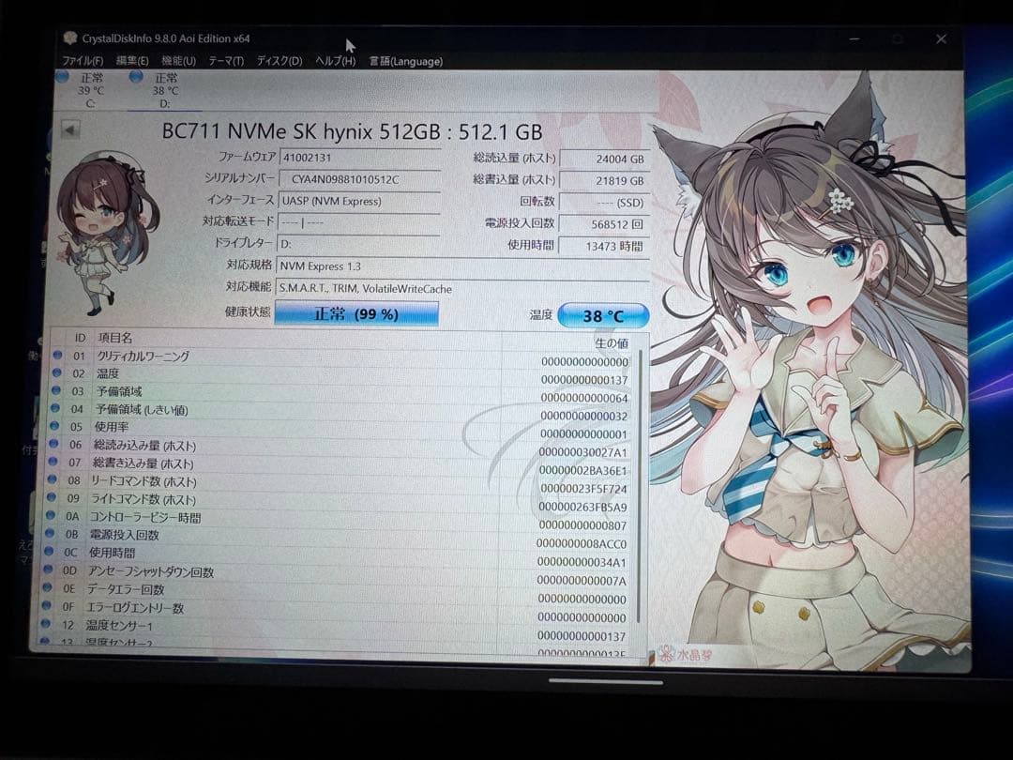Click the status dot for ライトコマンド数 row
Image resolution: width=1013 pixels, height=760 pixels.
pyautogui.click(x=51, y=497)
